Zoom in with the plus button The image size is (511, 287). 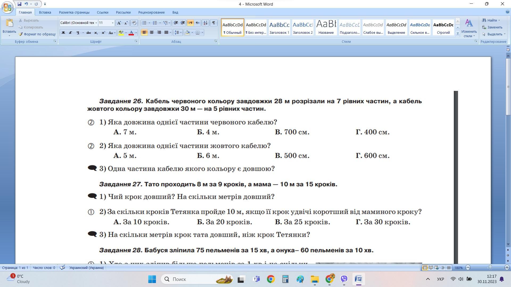click(x=507, y=268)
